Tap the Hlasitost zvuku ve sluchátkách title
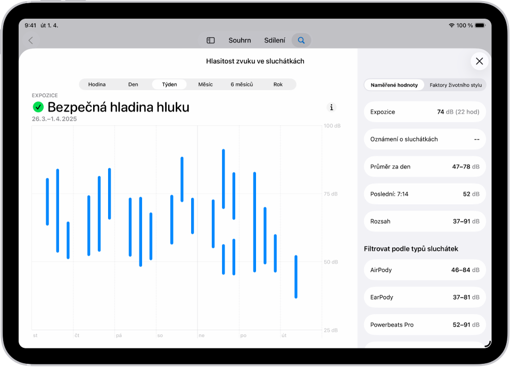The image size is (511, 367). [255, 61]
